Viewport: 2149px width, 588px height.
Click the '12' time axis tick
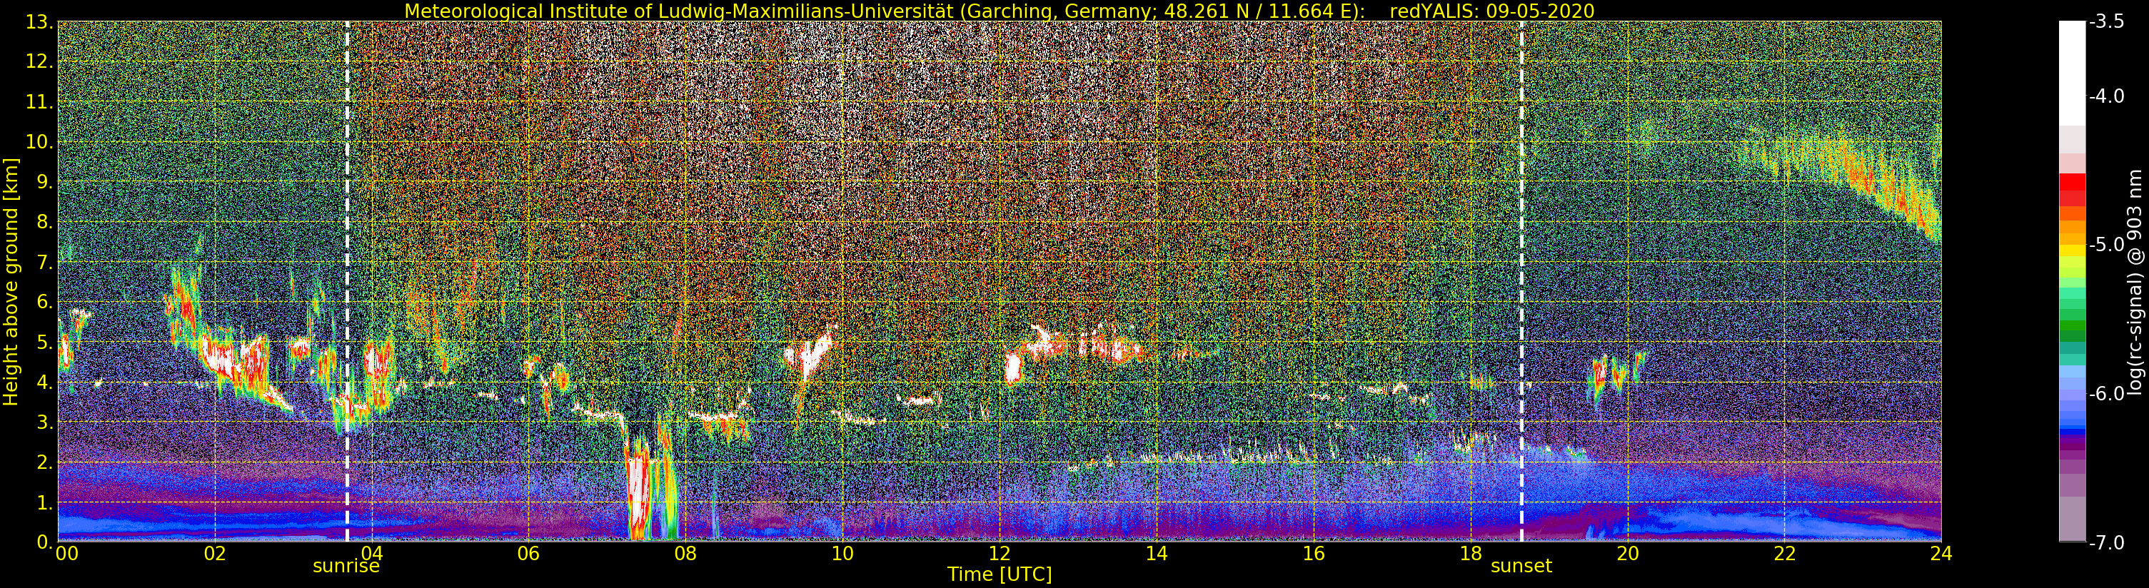pyautogui.click(x=1000, y=553)
